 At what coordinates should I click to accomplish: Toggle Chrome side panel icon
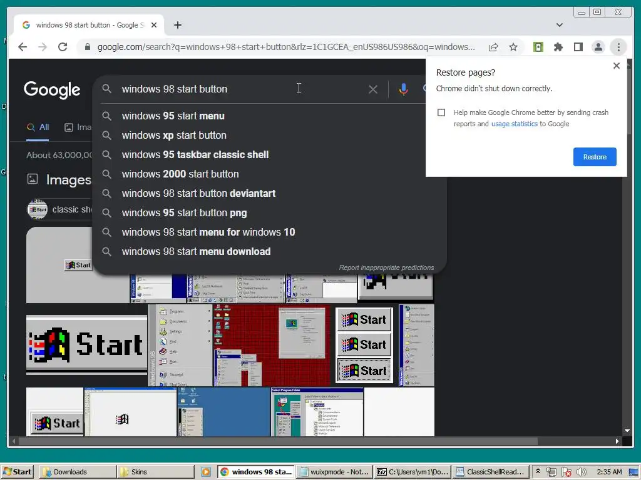coord(578,47)
